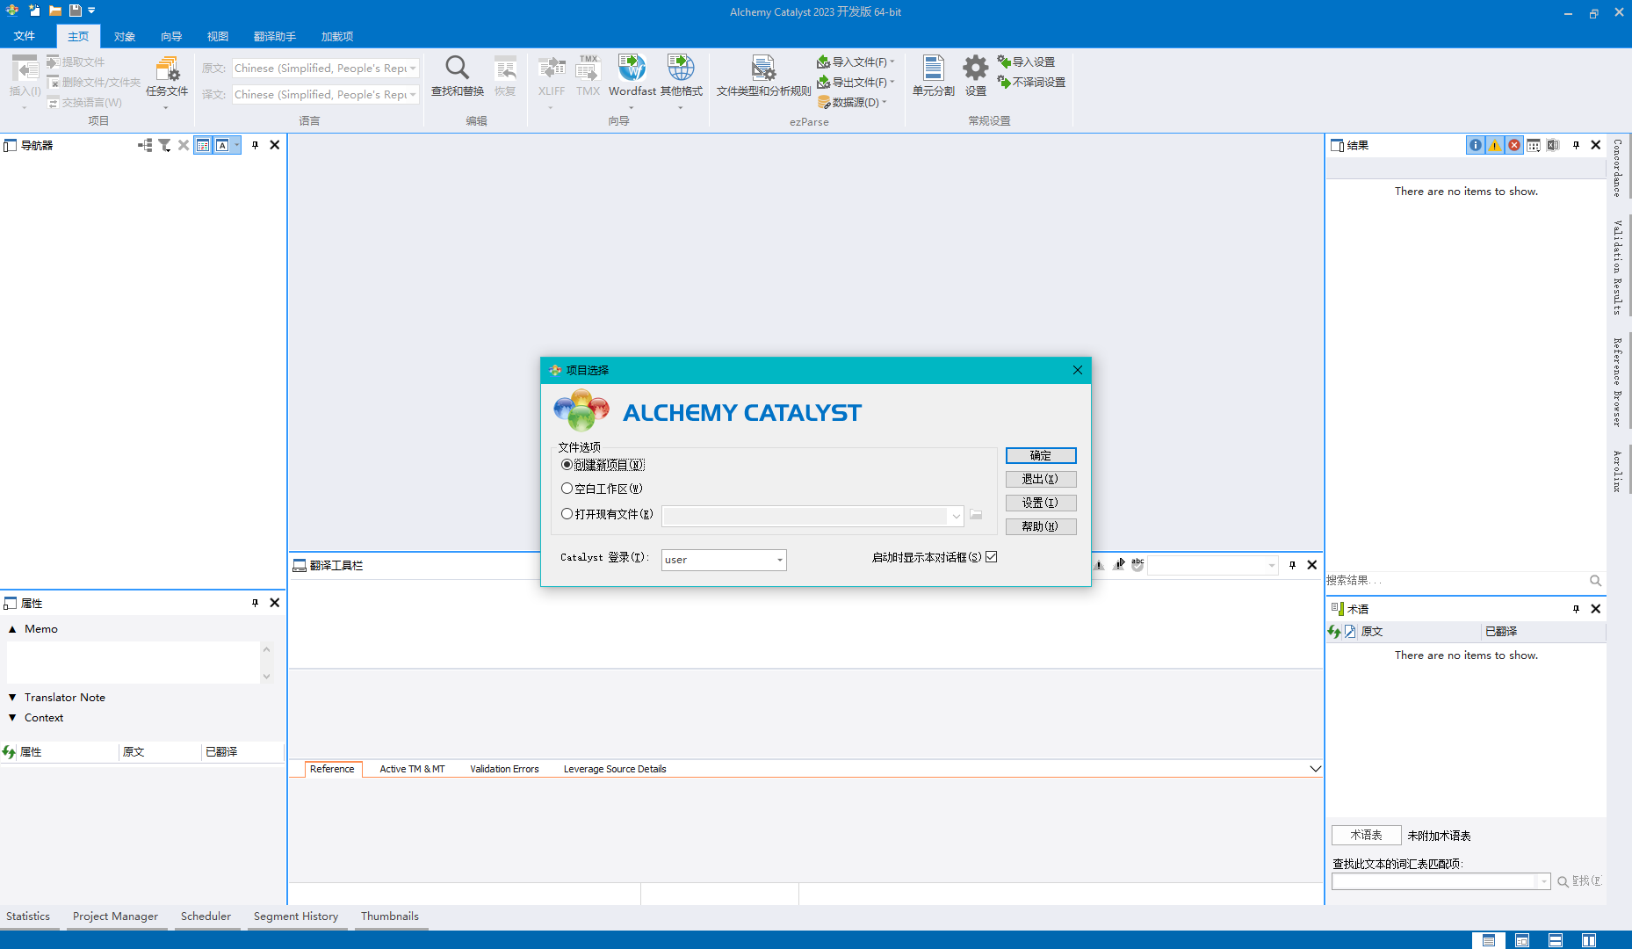The image size is (1632, 949).
Task: Click the pencil document icon in 术语 header
Action: pyautogui.click(x=1350, y=631)
